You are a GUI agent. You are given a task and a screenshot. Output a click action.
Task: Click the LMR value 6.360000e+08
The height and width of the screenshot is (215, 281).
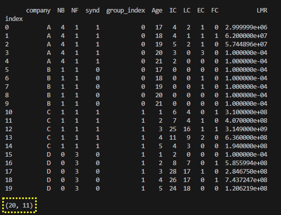(x=246, y=138)
